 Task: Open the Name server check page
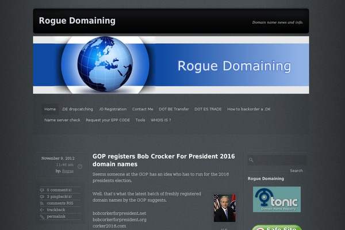(62, 120)
